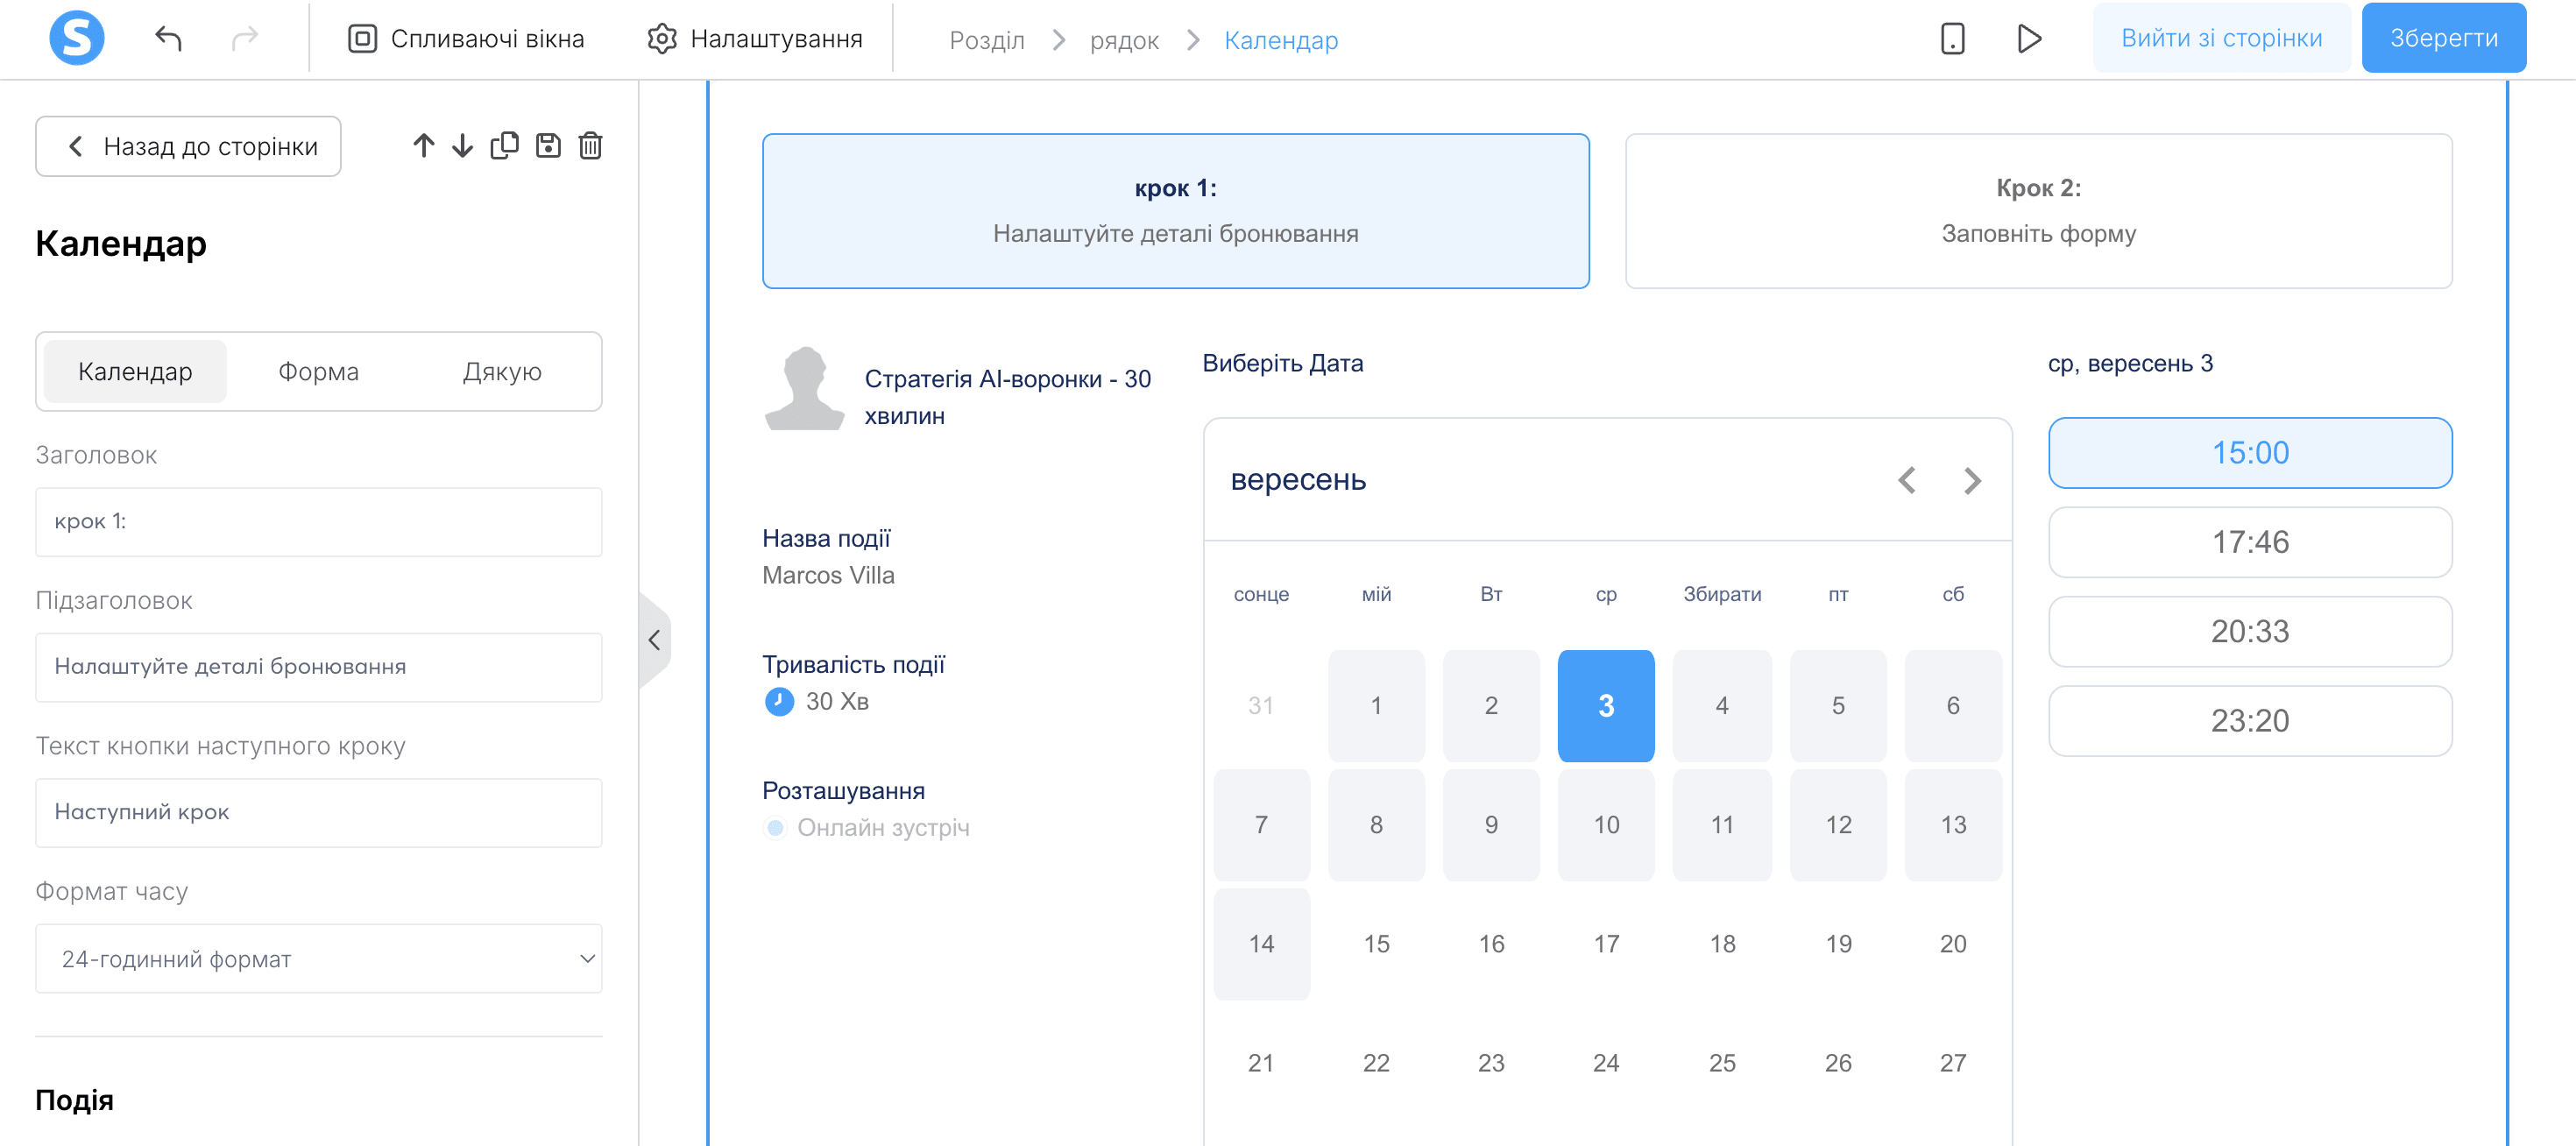Move element down with arrow icon
The width and height of the screenshot is (2576, 1146).
(x=462, y=146)
